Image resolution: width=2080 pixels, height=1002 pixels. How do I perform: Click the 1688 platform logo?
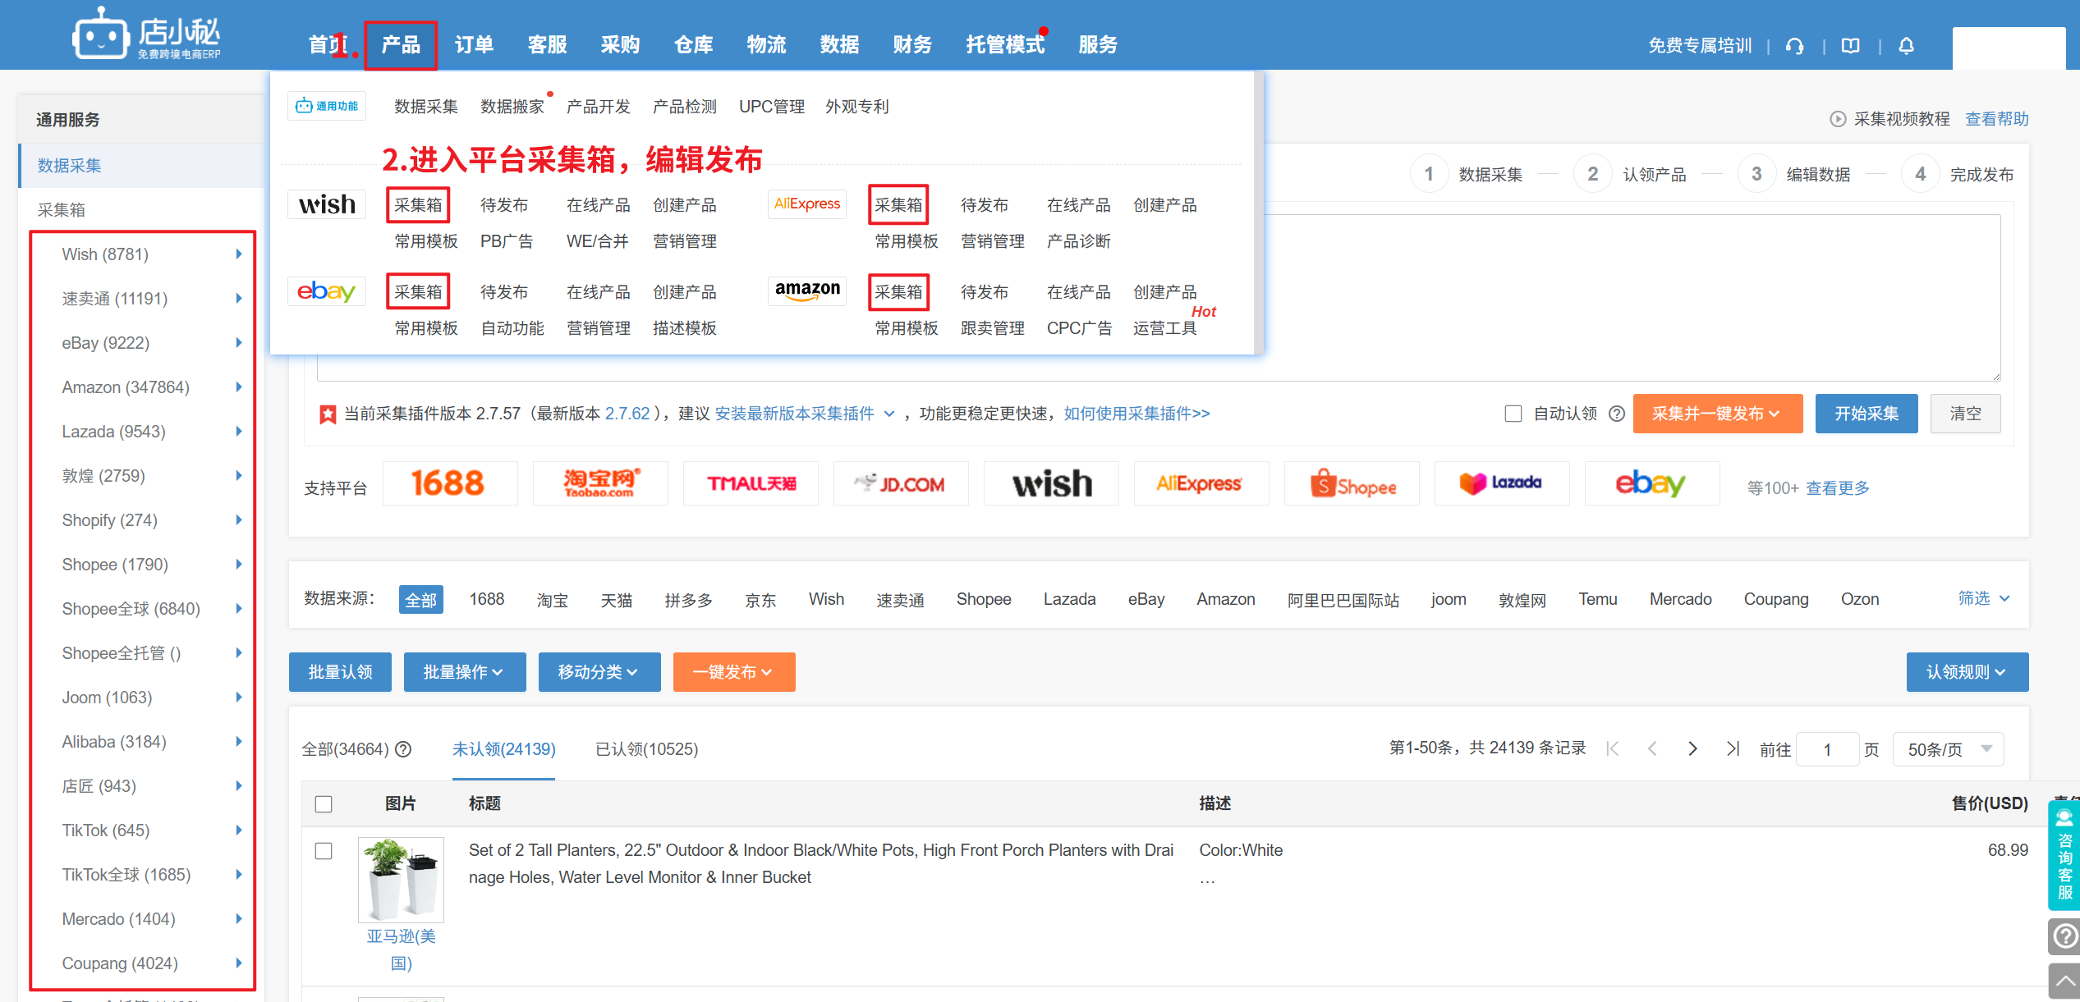coord(448,483)
